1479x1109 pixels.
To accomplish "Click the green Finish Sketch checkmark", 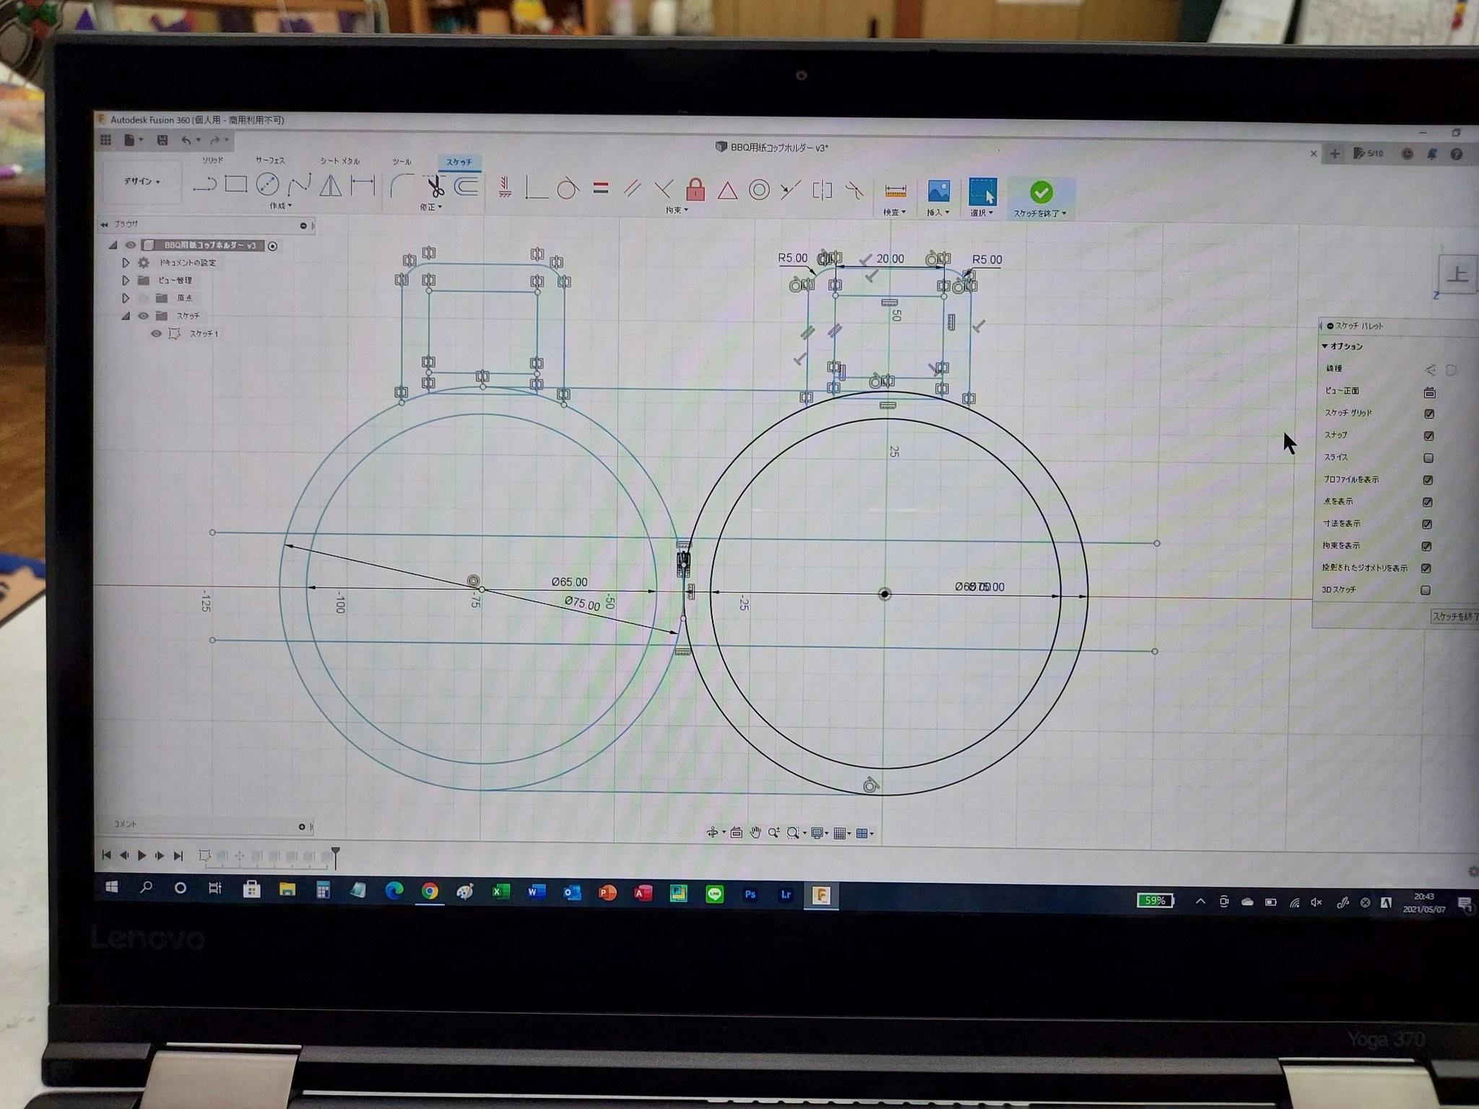I will pos(1041,192).
